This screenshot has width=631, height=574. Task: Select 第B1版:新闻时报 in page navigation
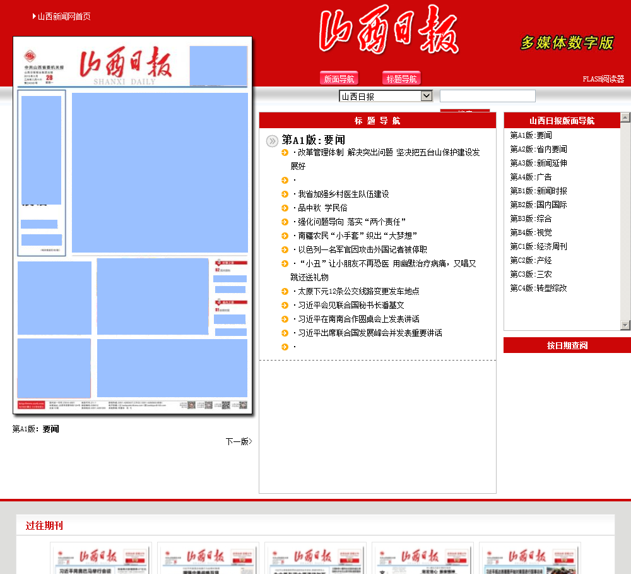click(538, 191)
